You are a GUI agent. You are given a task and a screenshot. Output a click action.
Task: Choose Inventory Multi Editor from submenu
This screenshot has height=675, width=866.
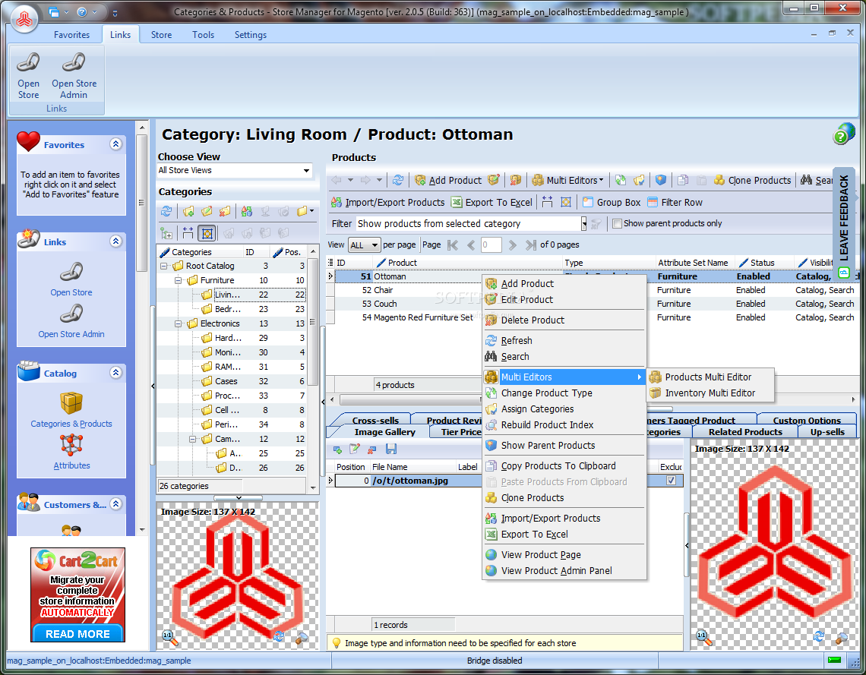pyautogui.click(x=710, y=393)
